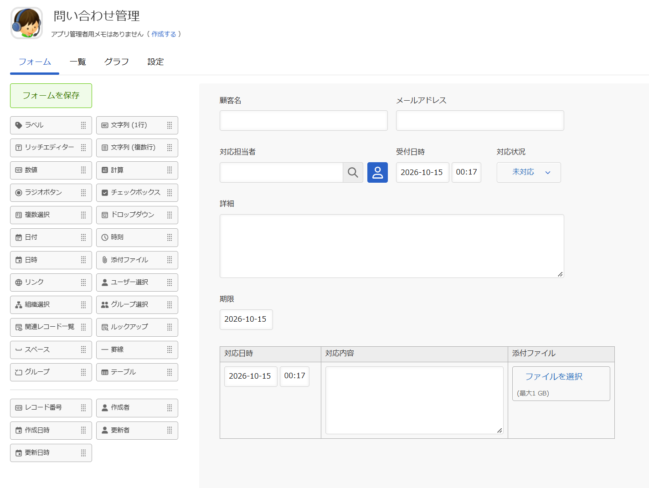Select the ルックアップ field element
Screen dimensions: 649x488
[137, 327]
